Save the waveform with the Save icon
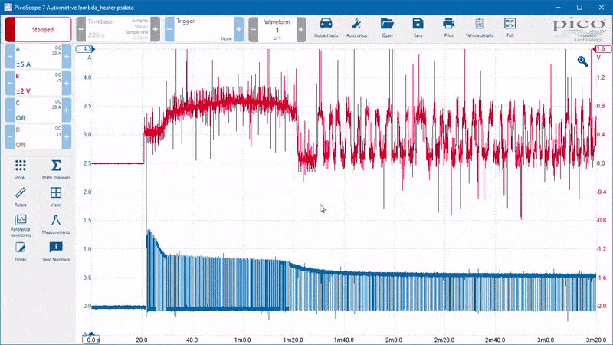Screen dimensions: 613x345 (418, 24)
